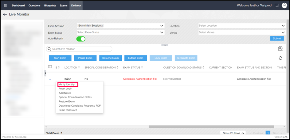Open the app launcher grid icon
290x140 pixels.
click(x=5, y=6)
